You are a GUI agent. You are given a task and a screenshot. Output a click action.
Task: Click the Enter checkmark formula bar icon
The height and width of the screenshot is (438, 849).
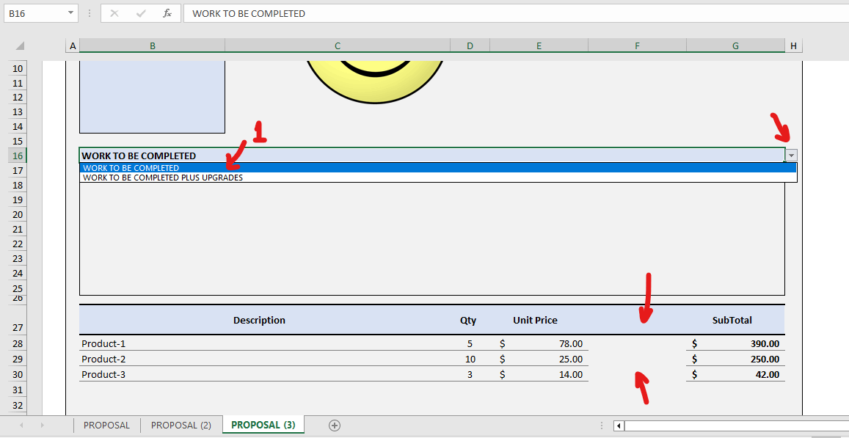tap(141, 13)
